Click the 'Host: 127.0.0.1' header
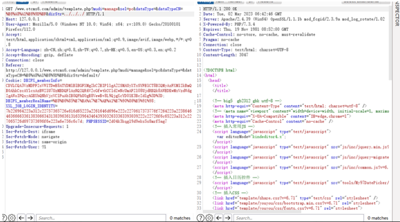 [x=22, y=19]
